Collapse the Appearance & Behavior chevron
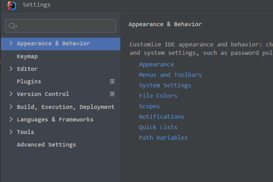The width and height of the screenshot is (273, 182). coord(11,43)
